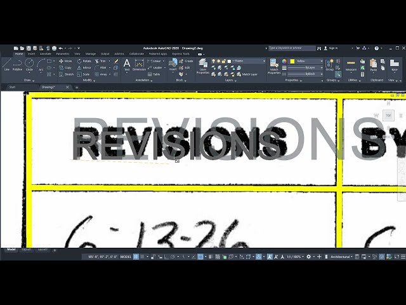Click the yellow color swatch in Properties
The width and height of the screenshot is (406, 305).
[x=292, y=61]
